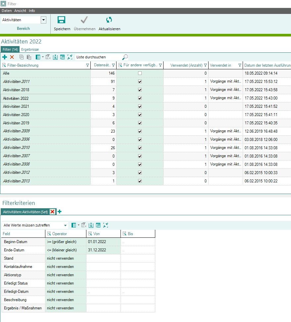Add a new criteria set with the plus next to the Aktivitäten (Set) tab
Viewport: 291px width, 322px height.
pos(60,212)
